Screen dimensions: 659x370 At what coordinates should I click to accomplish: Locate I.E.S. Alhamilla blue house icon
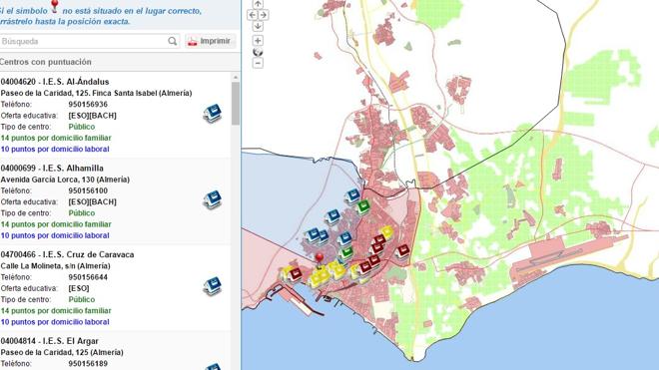point(213,199)
